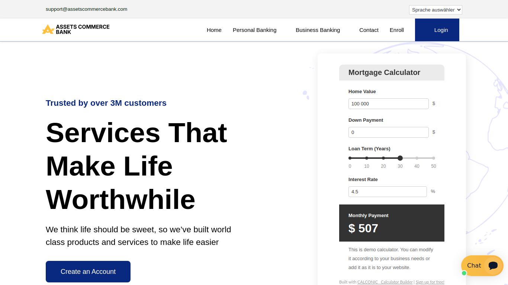The image size is (508, 285).
Task: Open the Sprache auswählen language dropdown
Action: pos(435,10)
